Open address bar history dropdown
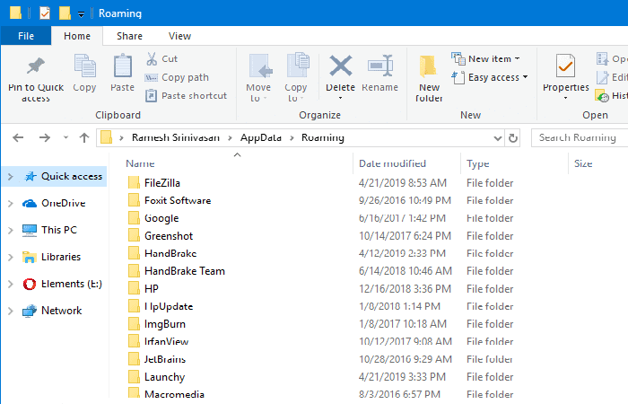 click(497, 138)
